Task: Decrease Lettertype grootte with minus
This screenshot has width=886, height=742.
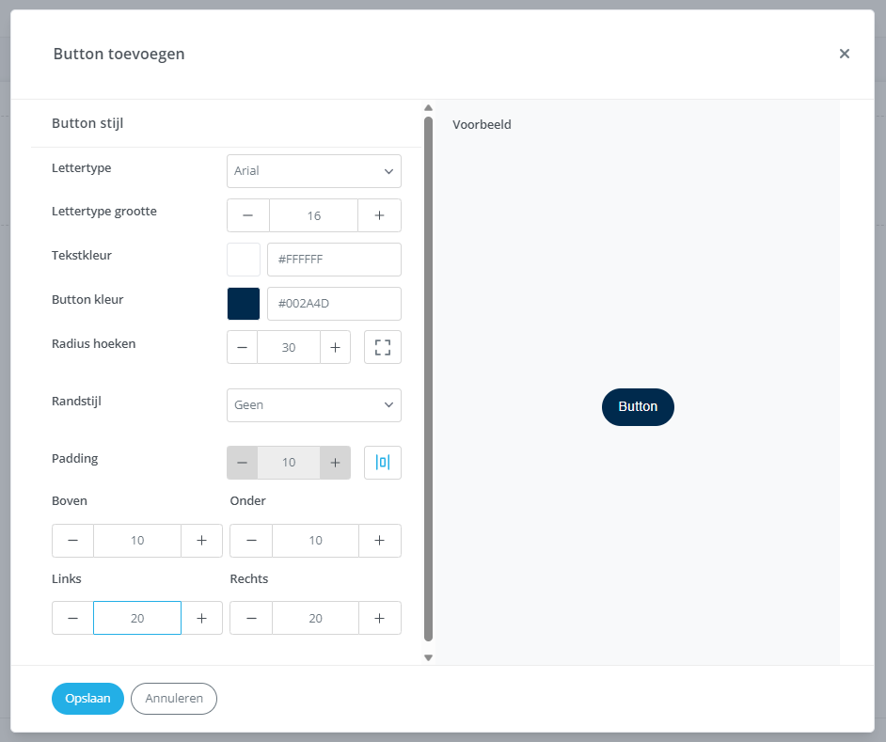Action: coord(248,215)
